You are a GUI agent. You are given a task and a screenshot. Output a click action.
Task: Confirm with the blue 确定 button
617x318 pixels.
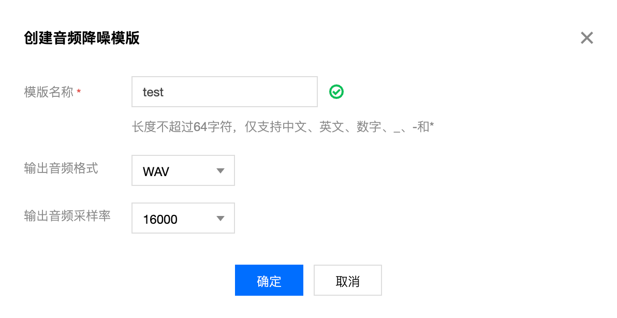269,280
